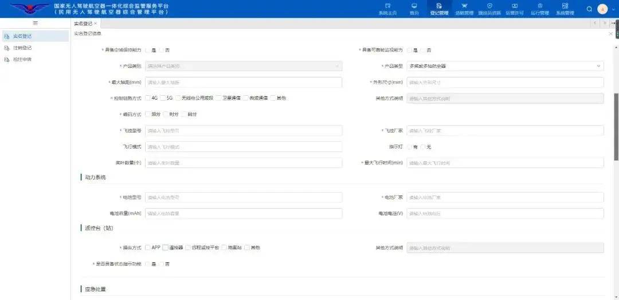This screenshot has height=300, width=619.
Task: Collapse sidebar with the hamburger icon
Action: point(35,23)
